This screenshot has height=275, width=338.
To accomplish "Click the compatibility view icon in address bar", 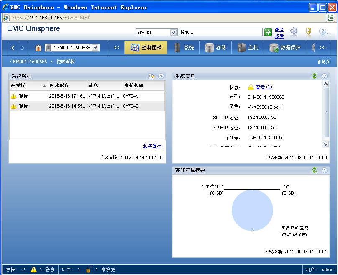I will [330, 18].
